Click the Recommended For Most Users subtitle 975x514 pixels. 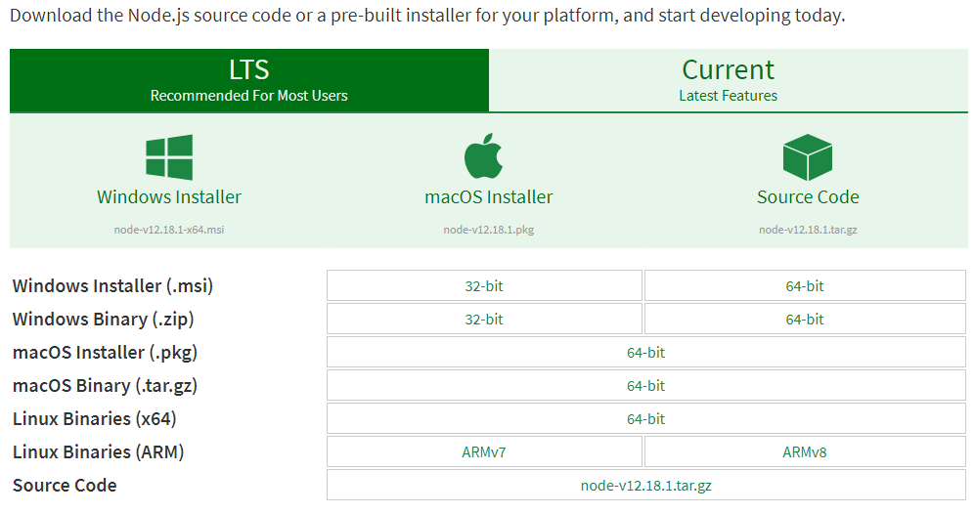[248, 96]
